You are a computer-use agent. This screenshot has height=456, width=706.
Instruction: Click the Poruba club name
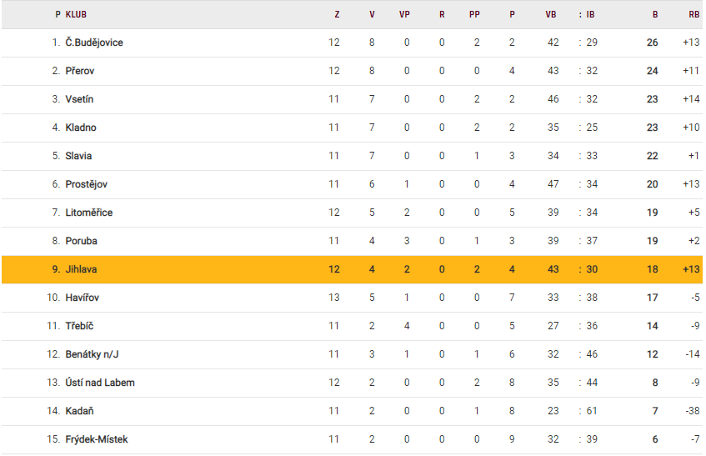(81, 241)
